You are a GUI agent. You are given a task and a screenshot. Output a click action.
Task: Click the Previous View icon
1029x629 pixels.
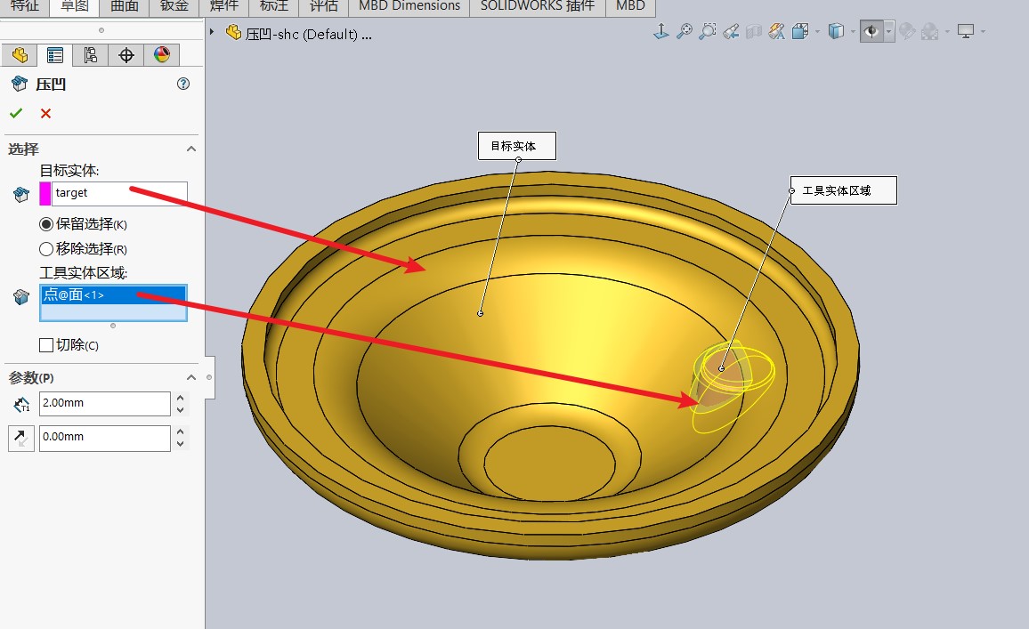[730, 32]
